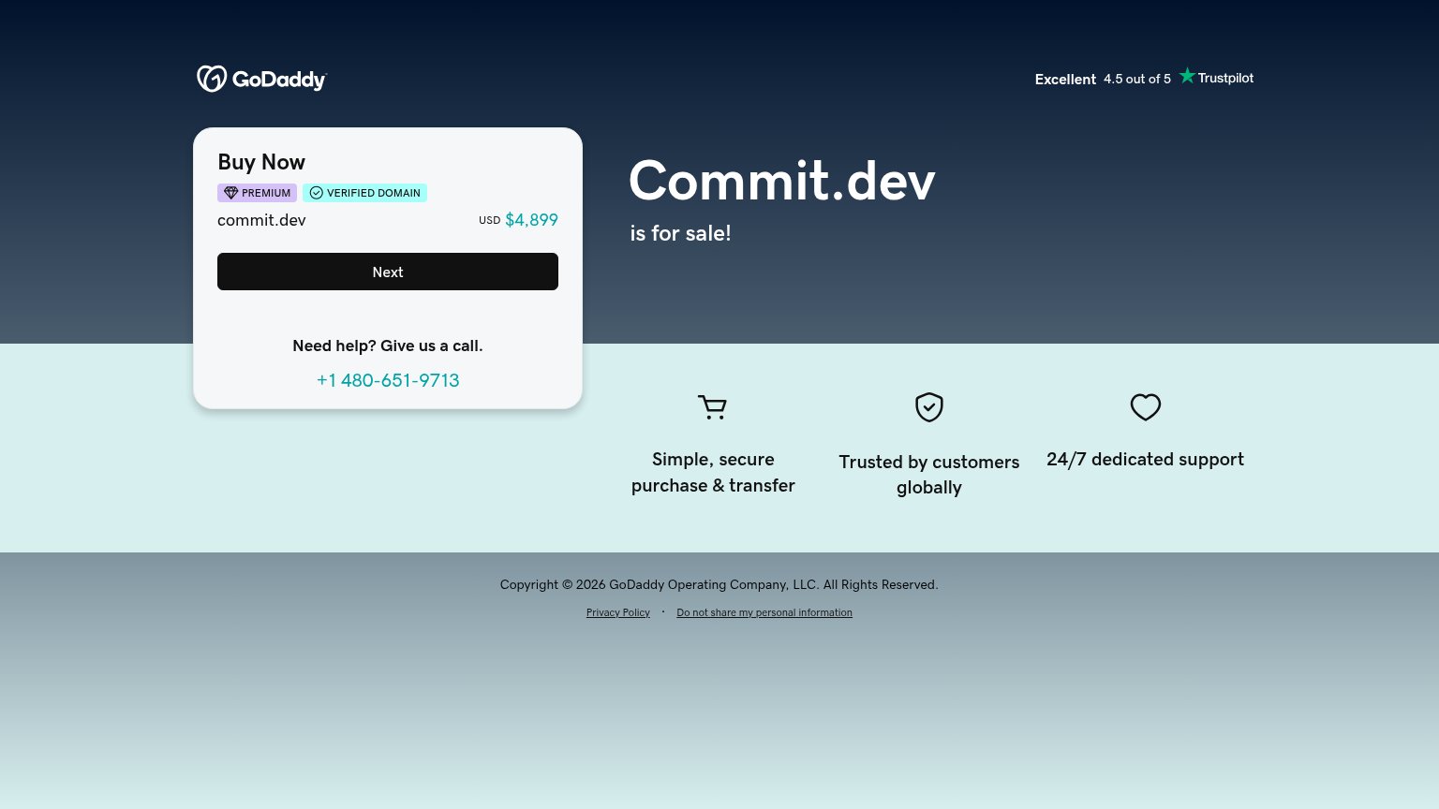Click '24/7 dedicated support' text
Viewport: 1439px width, 809px height.
point(1145,459)
